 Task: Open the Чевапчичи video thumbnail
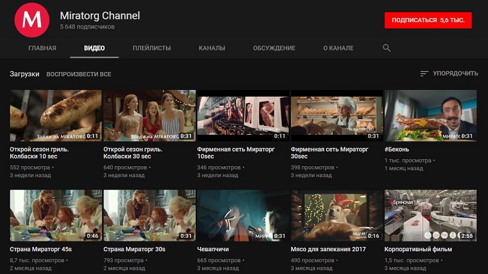pos(243,216)
